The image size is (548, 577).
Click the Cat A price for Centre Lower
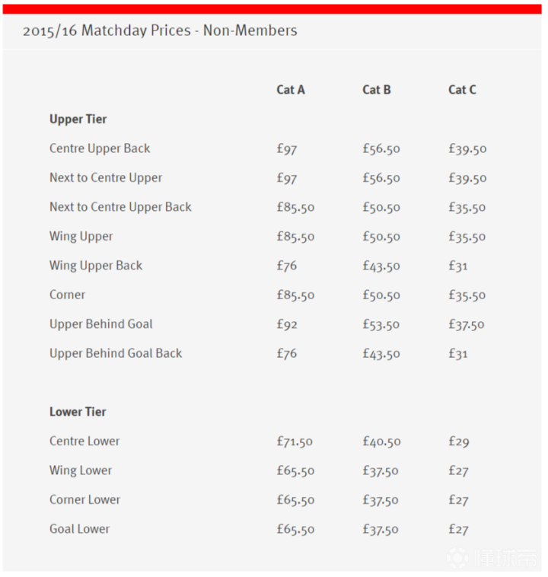pyautogui.click(x=295, y=442)
